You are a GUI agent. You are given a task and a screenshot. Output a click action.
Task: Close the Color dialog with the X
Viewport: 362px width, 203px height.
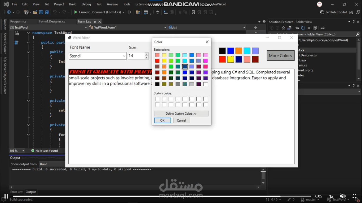pyautogui.click(x=207, y=42)
